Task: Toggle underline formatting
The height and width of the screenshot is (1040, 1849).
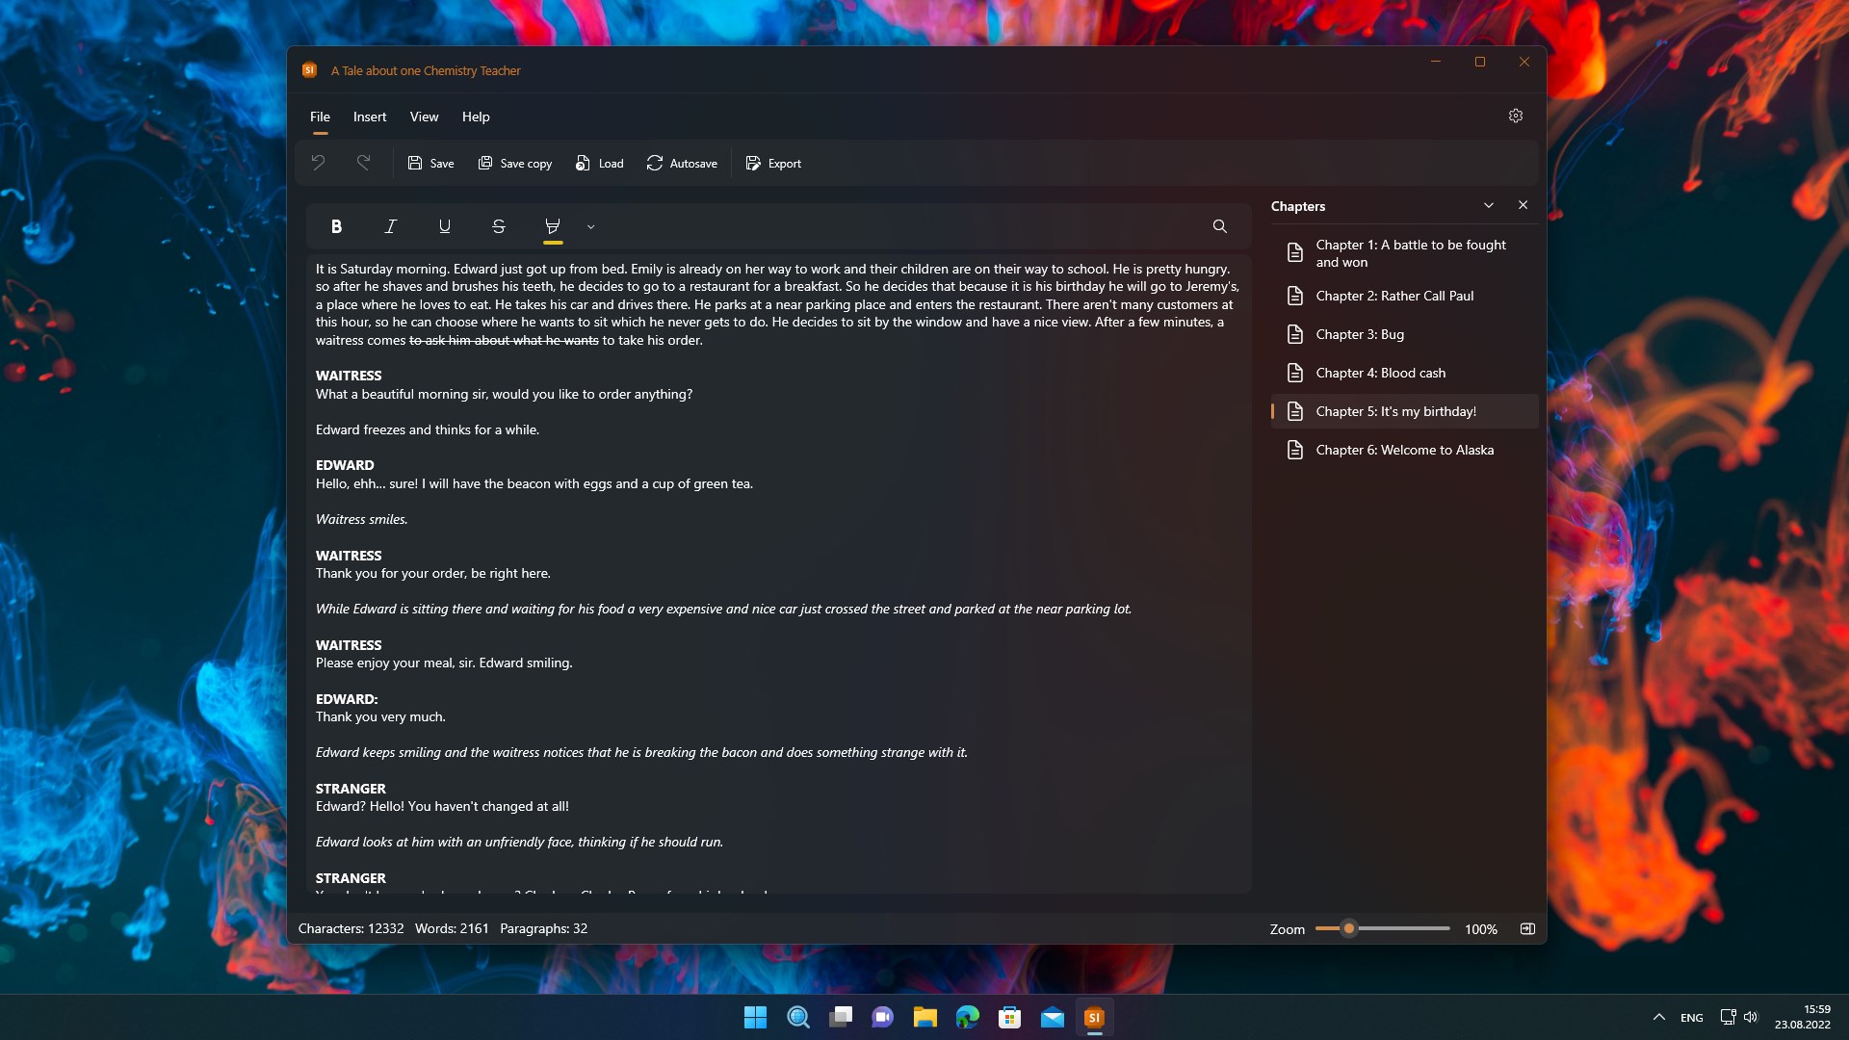Action: pos(444,226)
